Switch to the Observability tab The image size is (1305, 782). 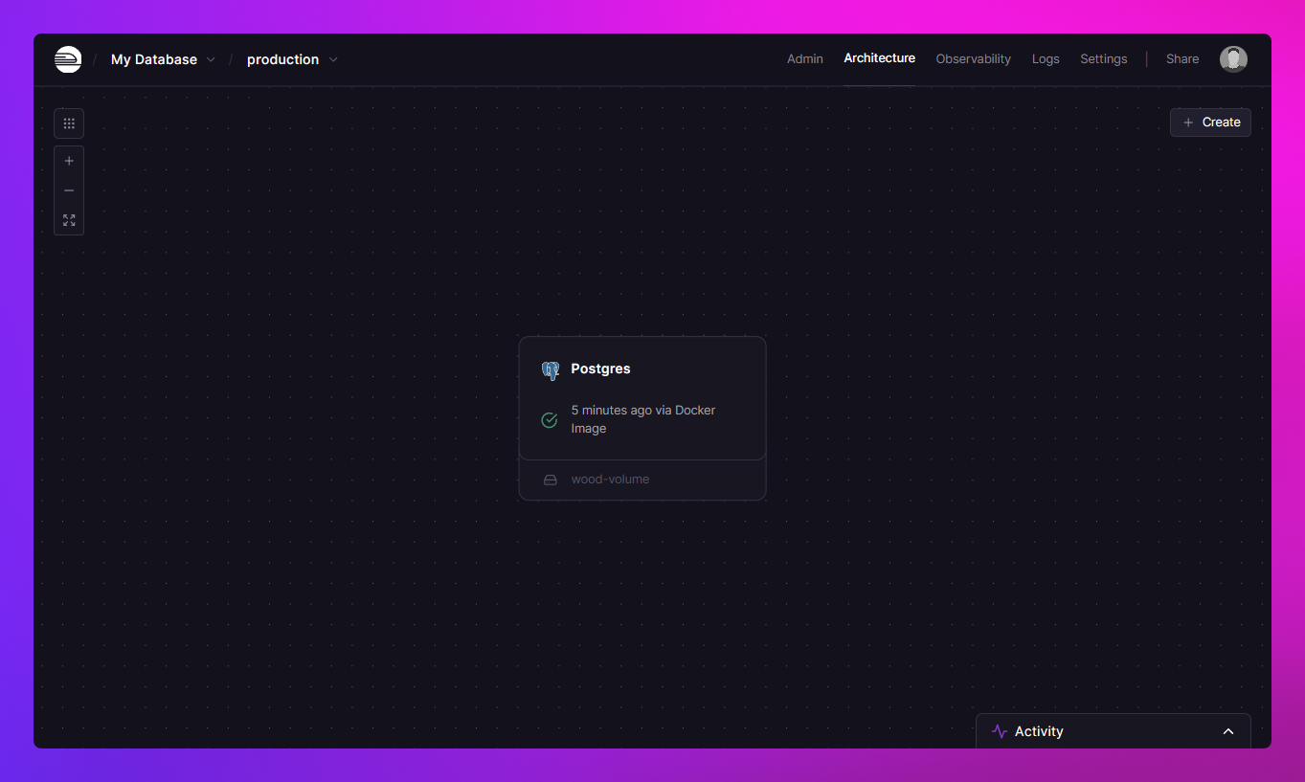point(973,59)
